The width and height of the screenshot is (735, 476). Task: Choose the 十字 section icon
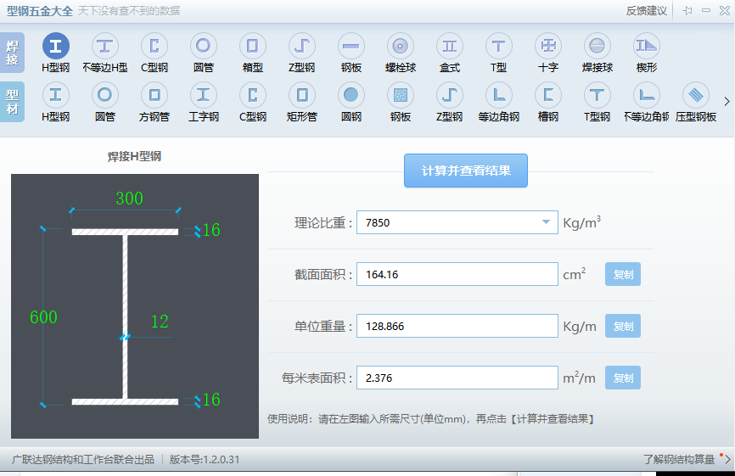tap(548, 46)
